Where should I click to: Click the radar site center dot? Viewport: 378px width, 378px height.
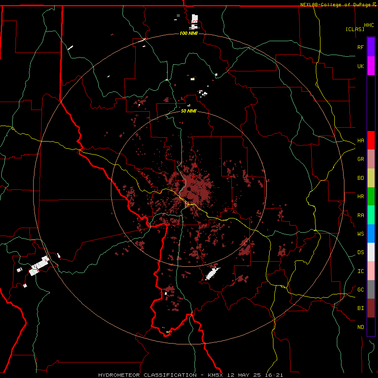(189, 189)
